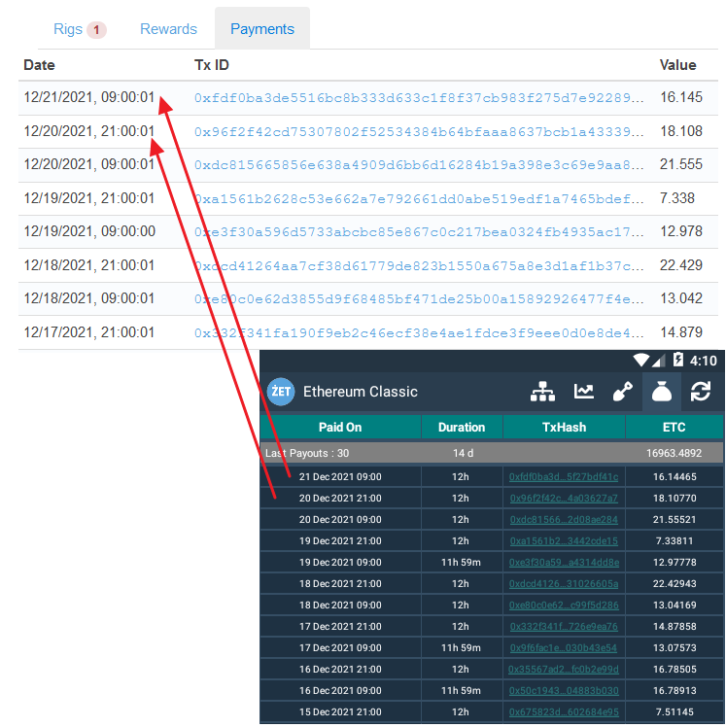Tap TxHash 0x35567ad2...fc0b2e99d in app
The width and height of the screenshot is (726, 727).
tap(564, 669)
